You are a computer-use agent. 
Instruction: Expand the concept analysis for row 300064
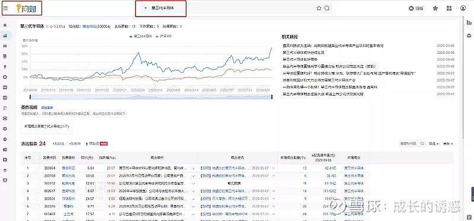click(194, 168)
